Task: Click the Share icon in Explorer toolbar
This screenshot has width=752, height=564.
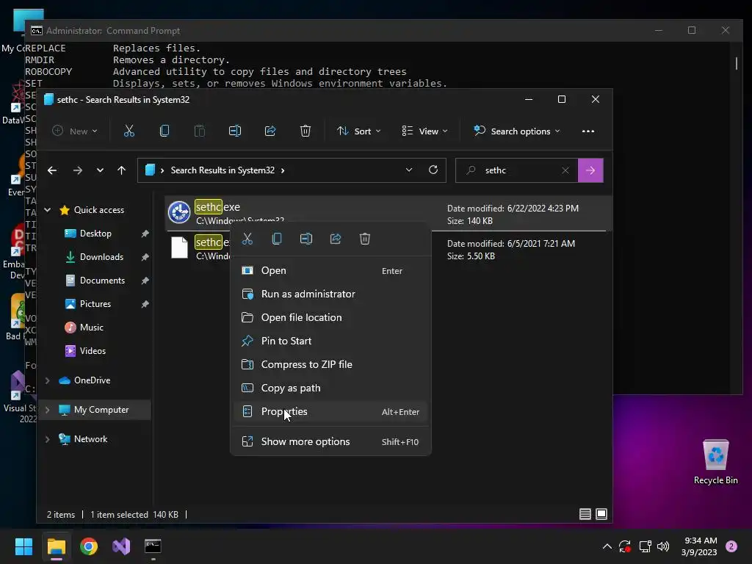Action: click(270, 131)
